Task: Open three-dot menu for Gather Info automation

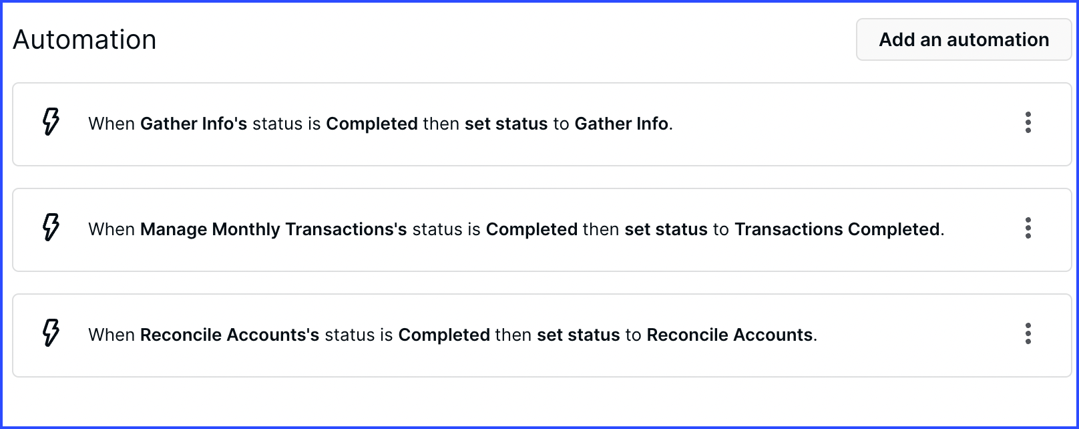Action: click(1028, 123)
